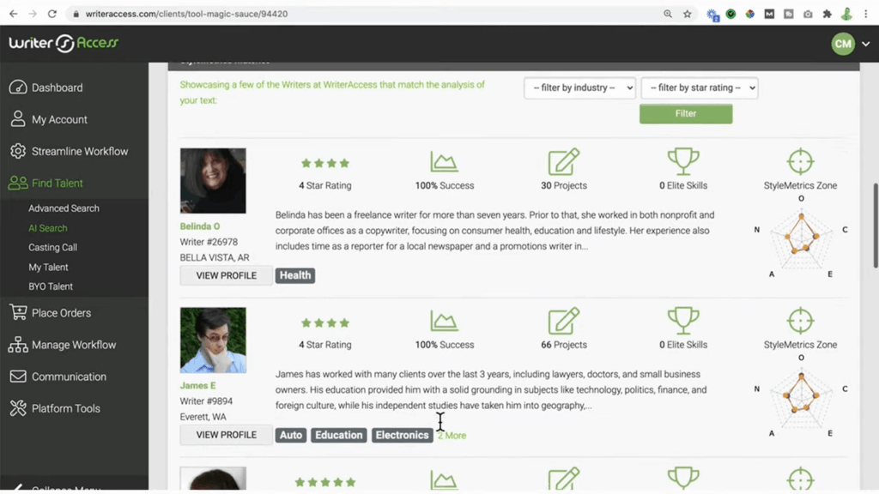Click Belinda's Health industry tag
879x494 pixels.
[x=295, y=275]
